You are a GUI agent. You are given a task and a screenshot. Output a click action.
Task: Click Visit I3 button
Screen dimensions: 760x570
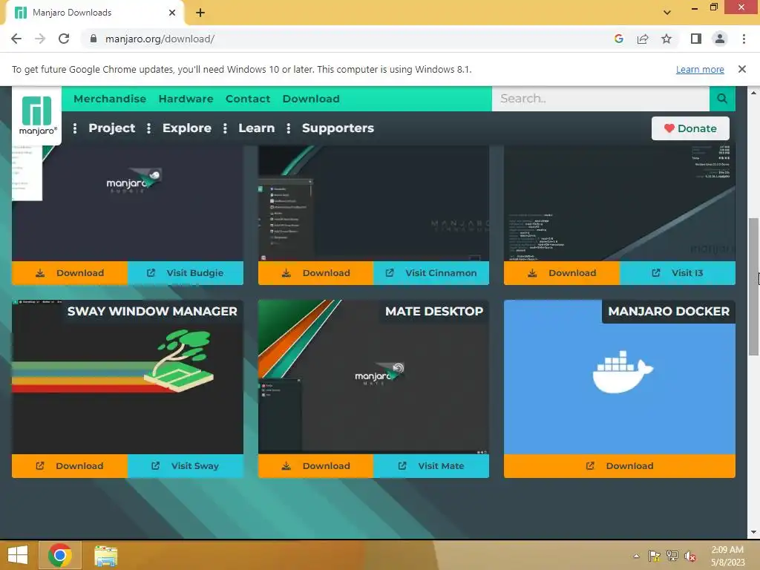[x=678, y=273]
